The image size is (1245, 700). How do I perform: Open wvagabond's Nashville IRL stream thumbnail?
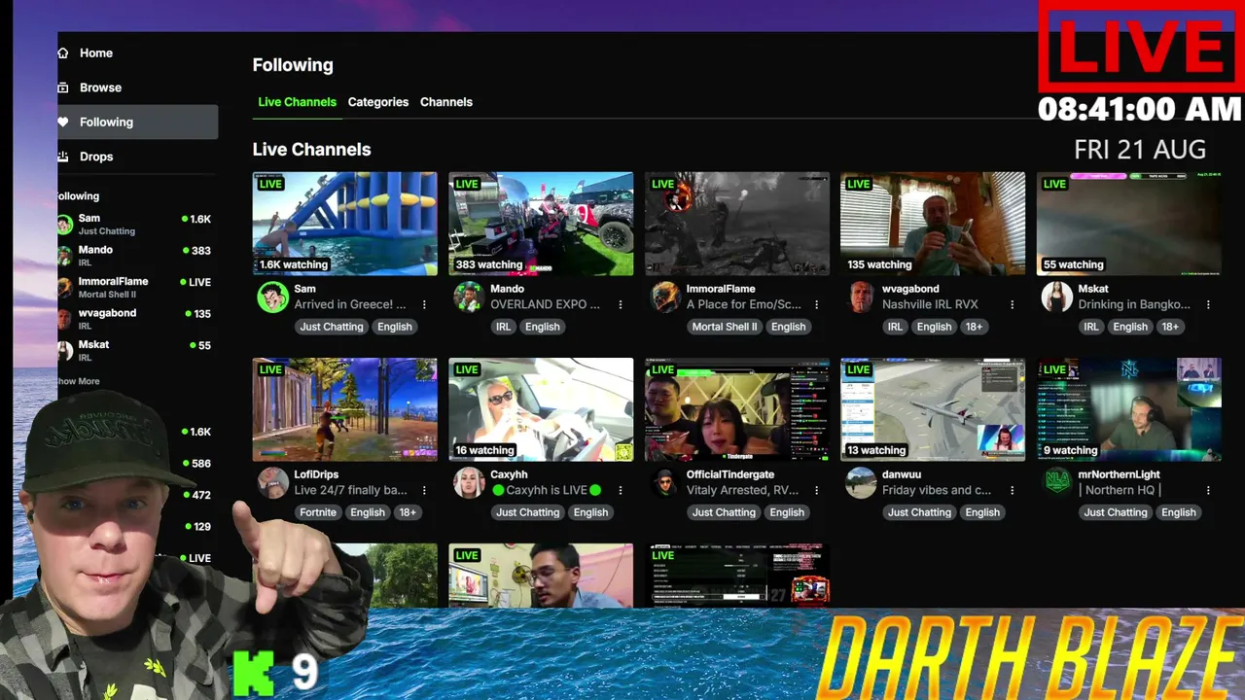coord(933,224)
